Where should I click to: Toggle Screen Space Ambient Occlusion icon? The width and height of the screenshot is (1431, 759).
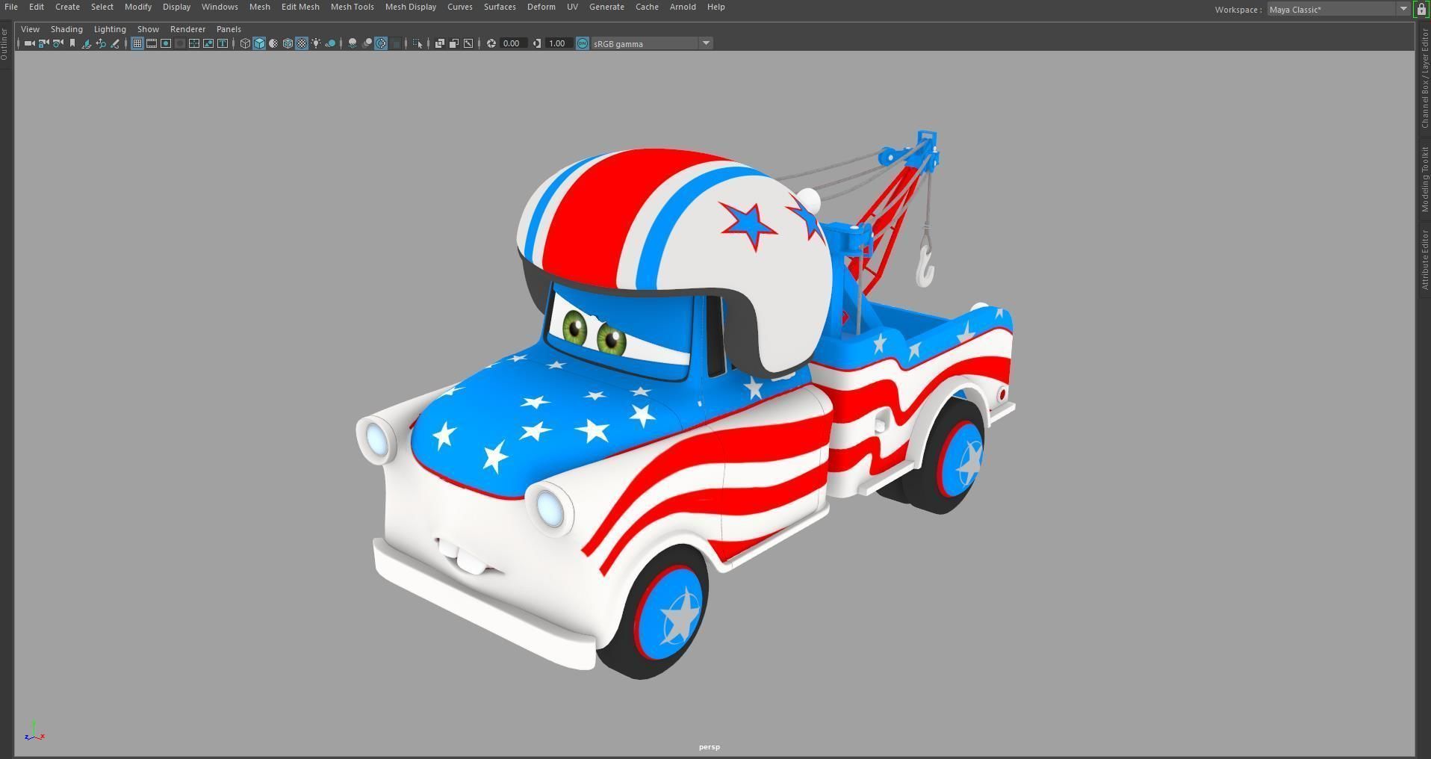pyautogui.click(x=353, y=43)
